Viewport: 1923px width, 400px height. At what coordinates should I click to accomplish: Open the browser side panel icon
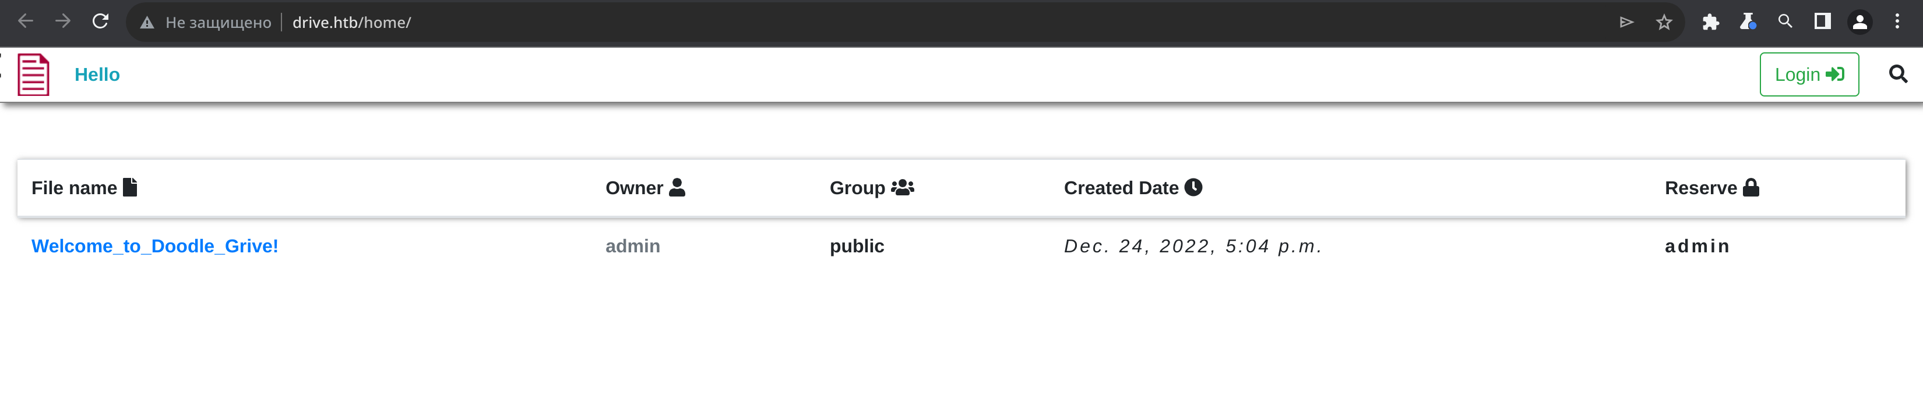click(1822, 22)
